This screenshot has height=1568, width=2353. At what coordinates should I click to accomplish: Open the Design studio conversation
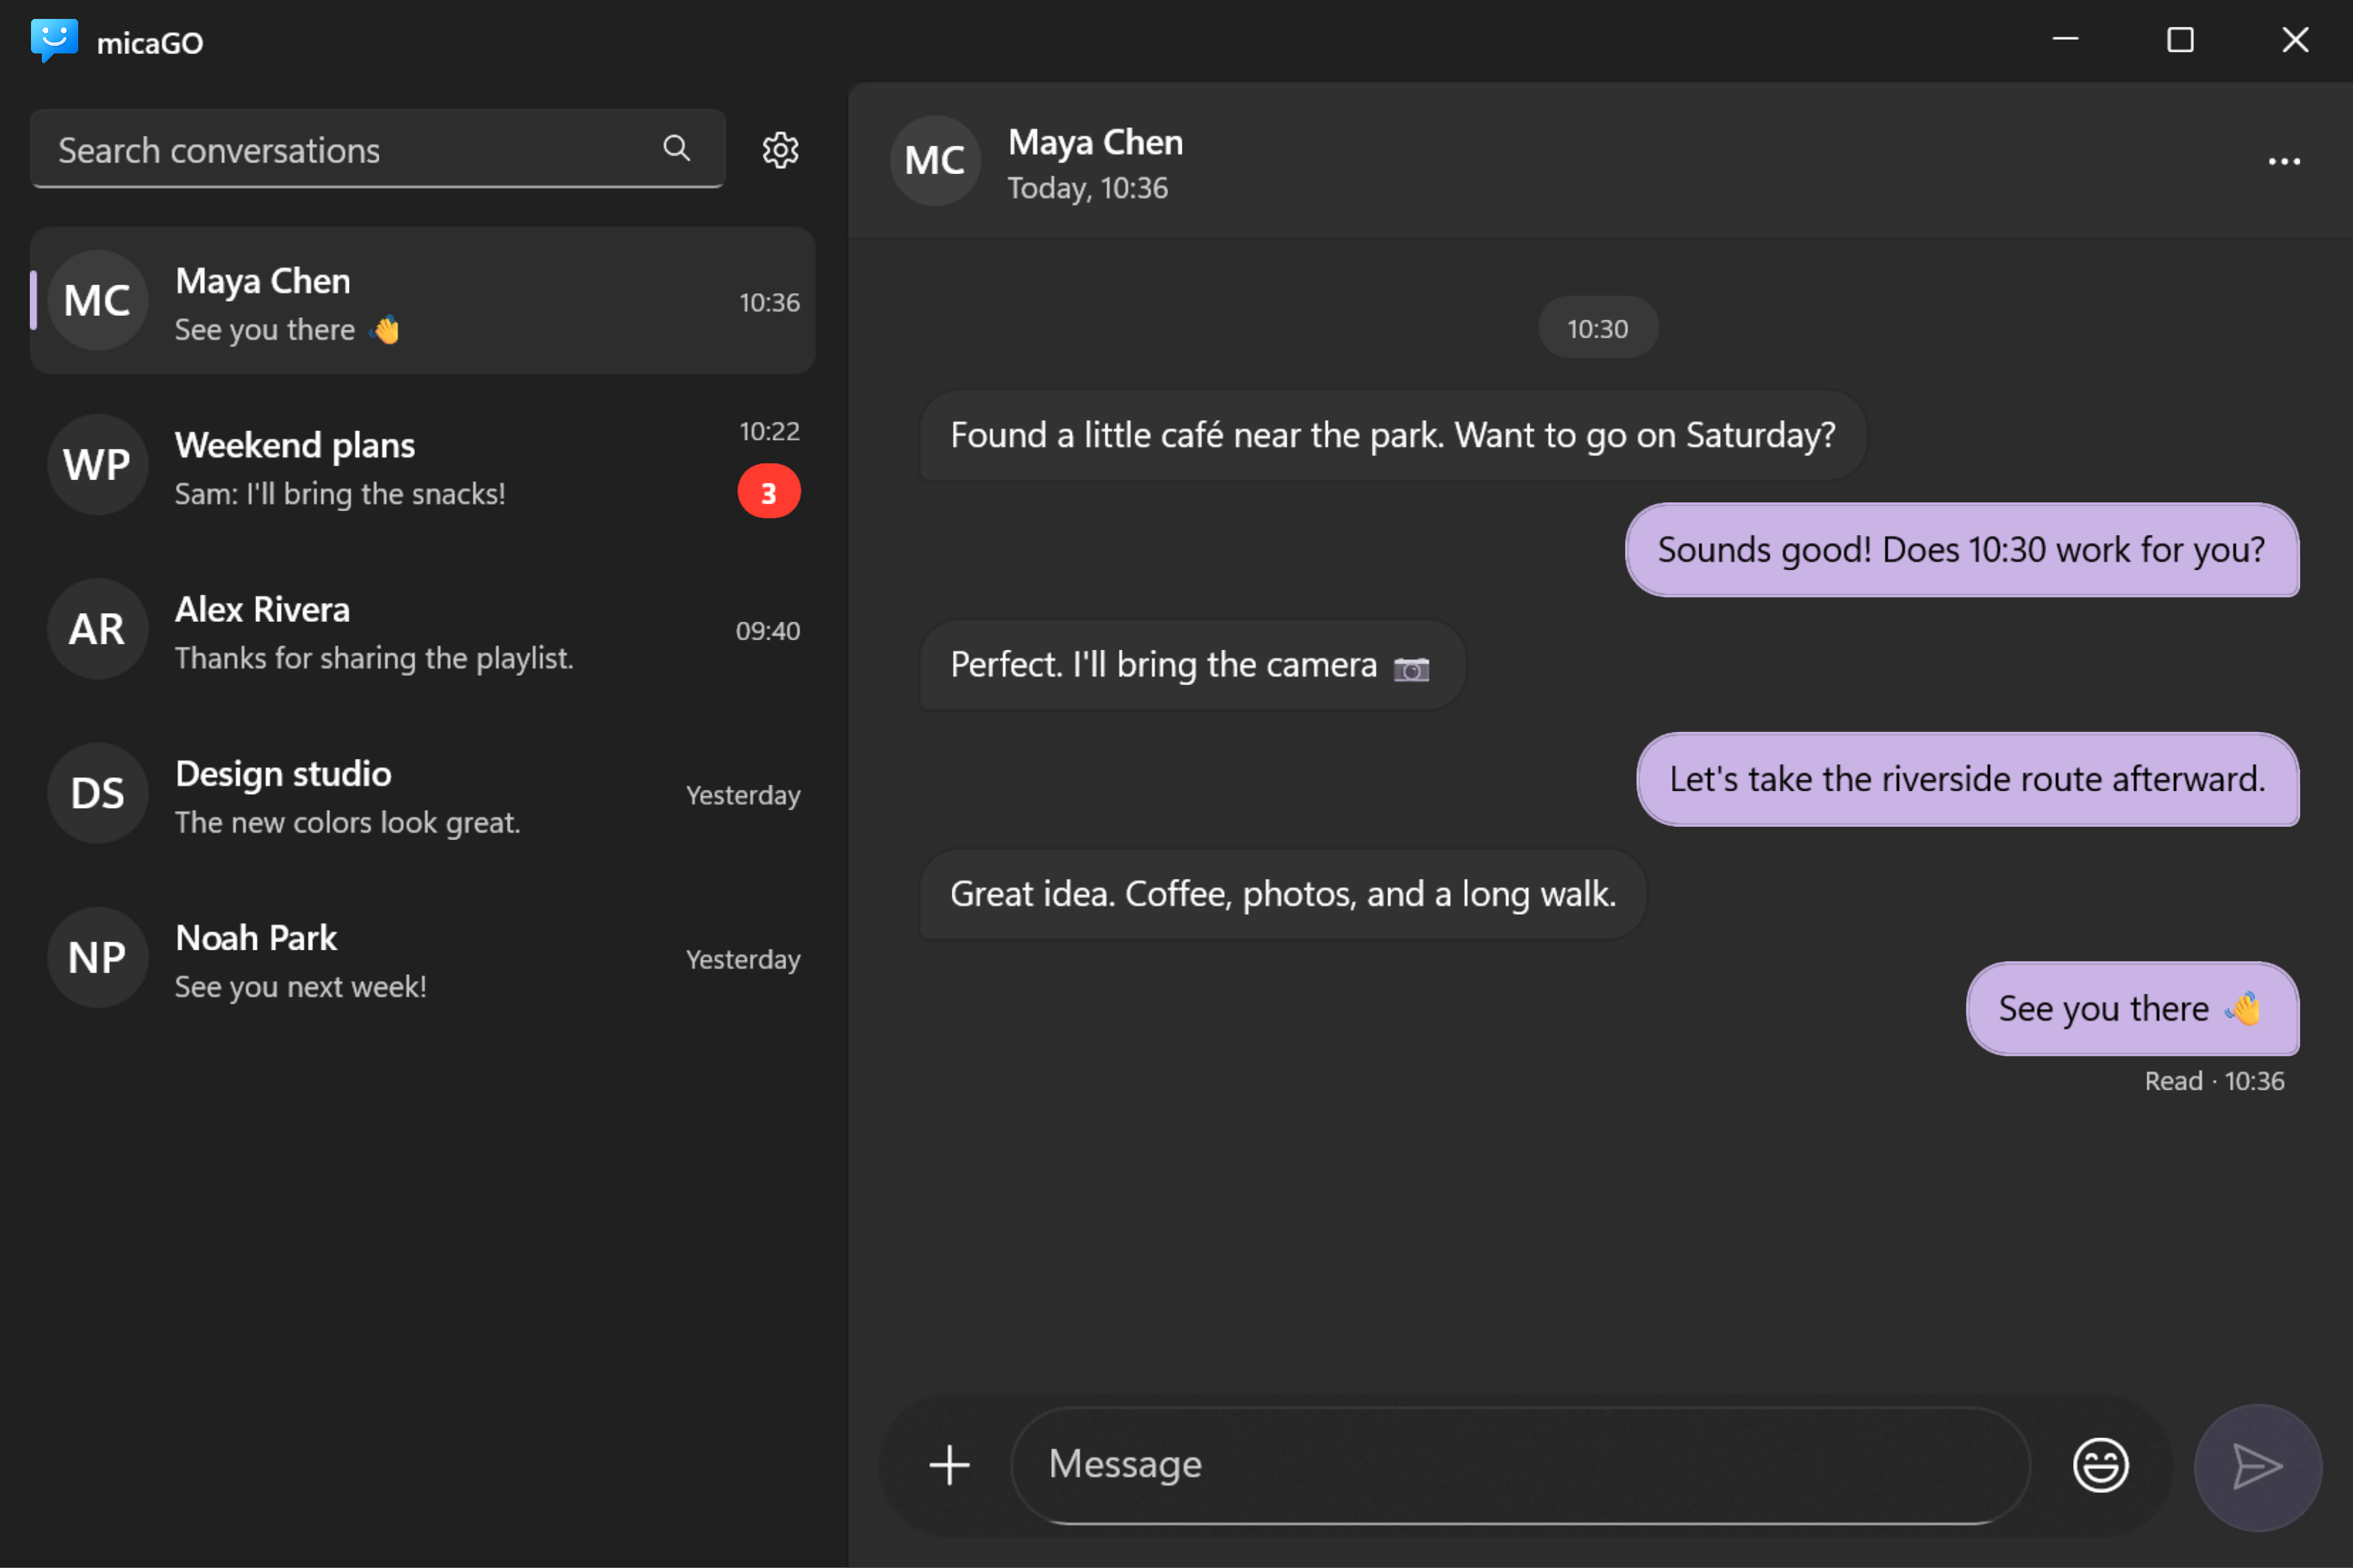tap(422, 793)
